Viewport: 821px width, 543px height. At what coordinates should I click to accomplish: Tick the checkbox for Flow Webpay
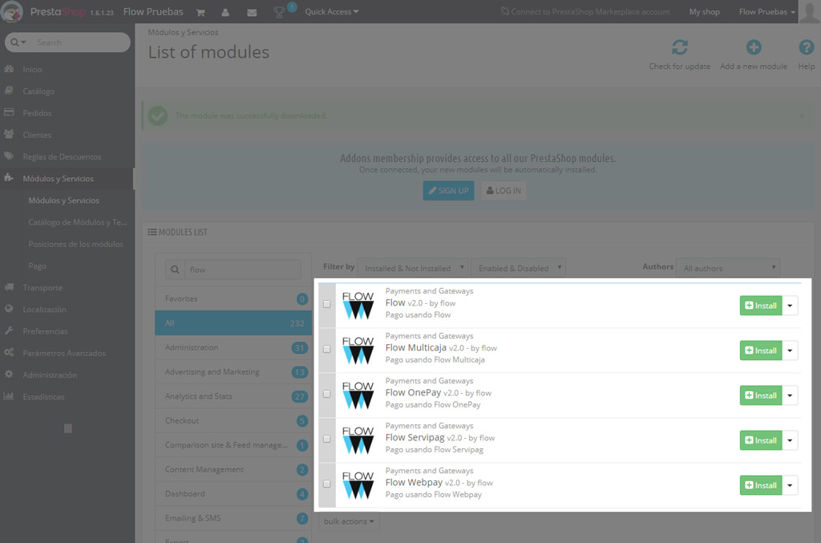click(327, 484)
